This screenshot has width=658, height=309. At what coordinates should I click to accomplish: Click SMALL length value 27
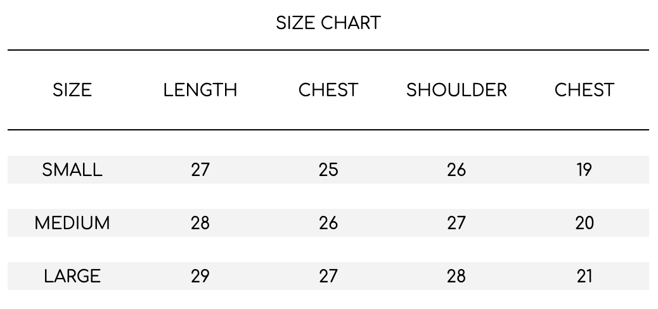coord(200,170)
